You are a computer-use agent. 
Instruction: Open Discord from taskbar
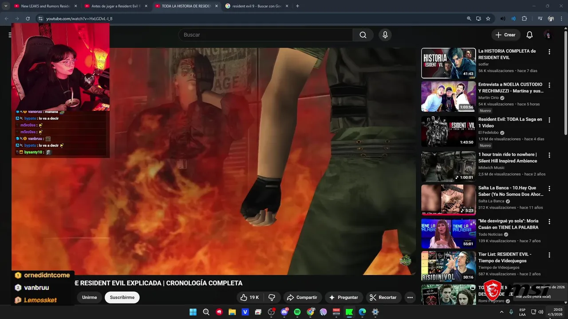pos(284,312)
